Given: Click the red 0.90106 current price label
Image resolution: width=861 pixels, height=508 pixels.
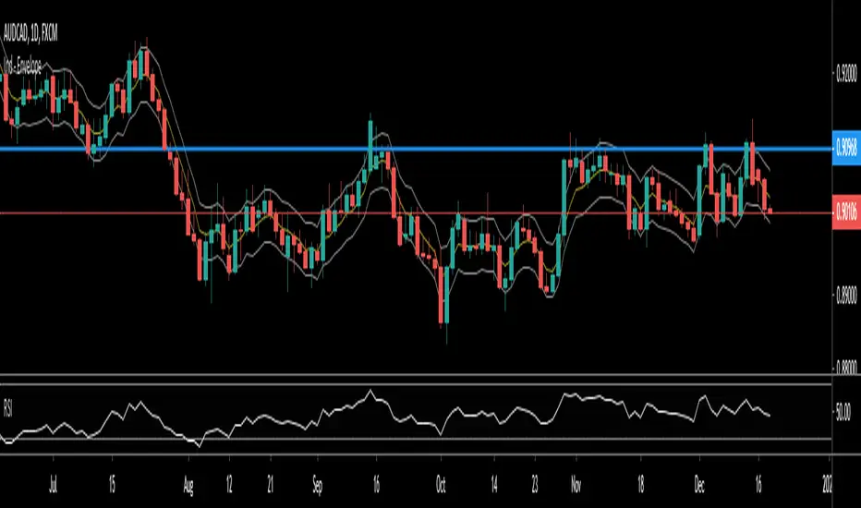Looking at the screenshot, I should tap(846, 212).
